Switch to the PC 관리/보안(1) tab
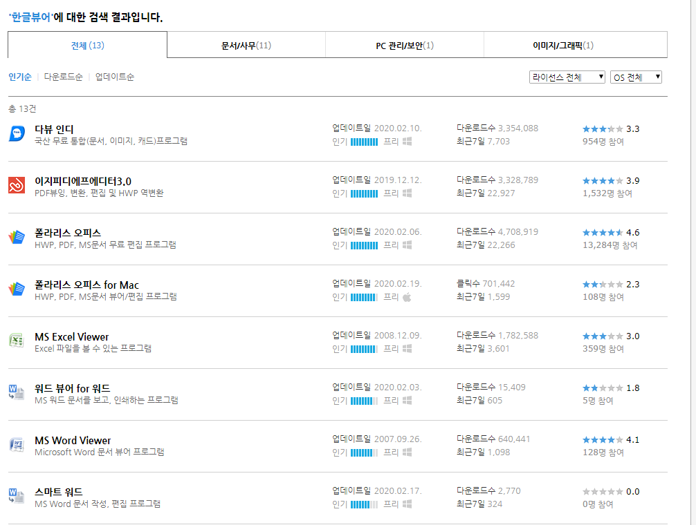 tap(404, 45)
